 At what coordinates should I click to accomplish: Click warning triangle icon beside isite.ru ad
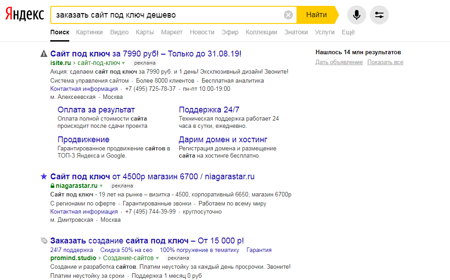pyautogui.click(x=43, y=54)
